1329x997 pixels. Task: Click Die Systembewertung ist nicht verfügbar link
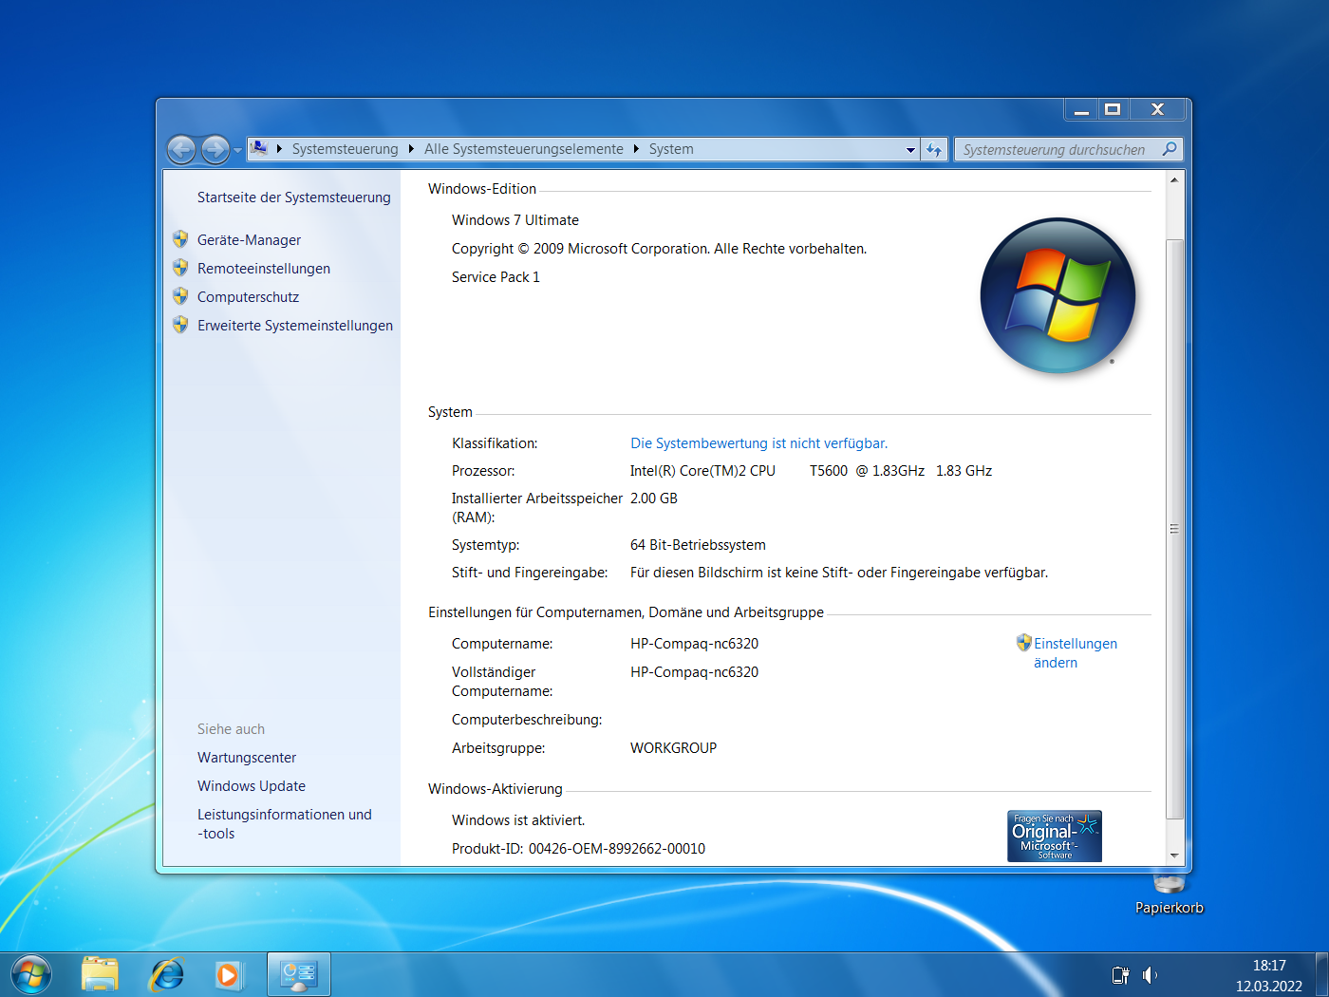[x=759, y=443]
